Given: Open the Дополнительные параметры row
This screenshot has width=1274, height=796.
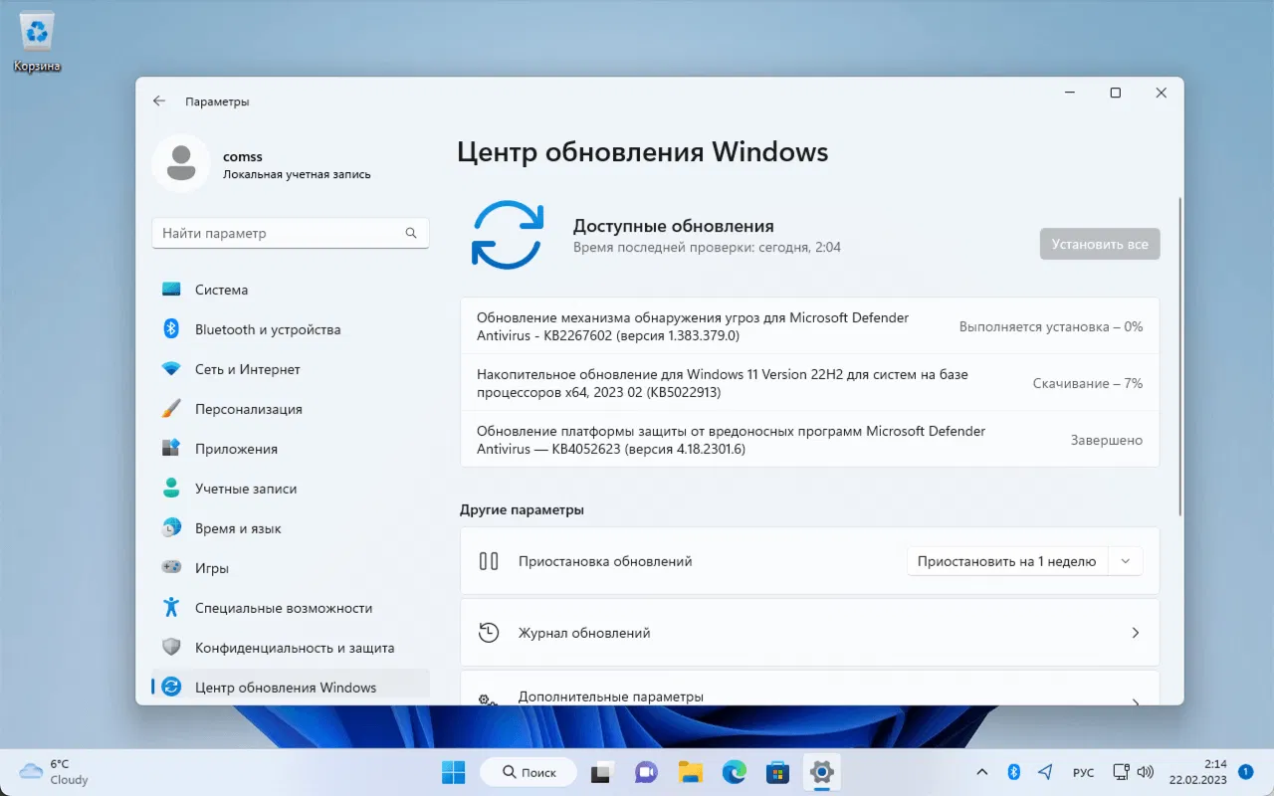Looking at the screenshot, I should pos(810,689).
